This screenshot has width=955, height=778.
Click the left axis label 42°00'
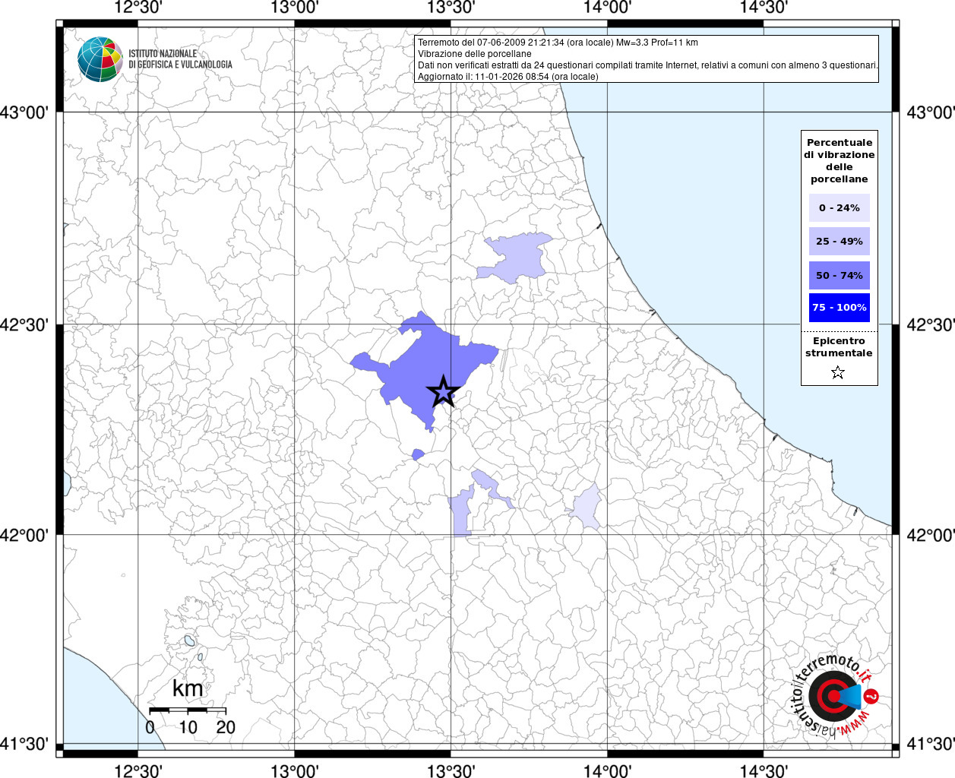24,535
